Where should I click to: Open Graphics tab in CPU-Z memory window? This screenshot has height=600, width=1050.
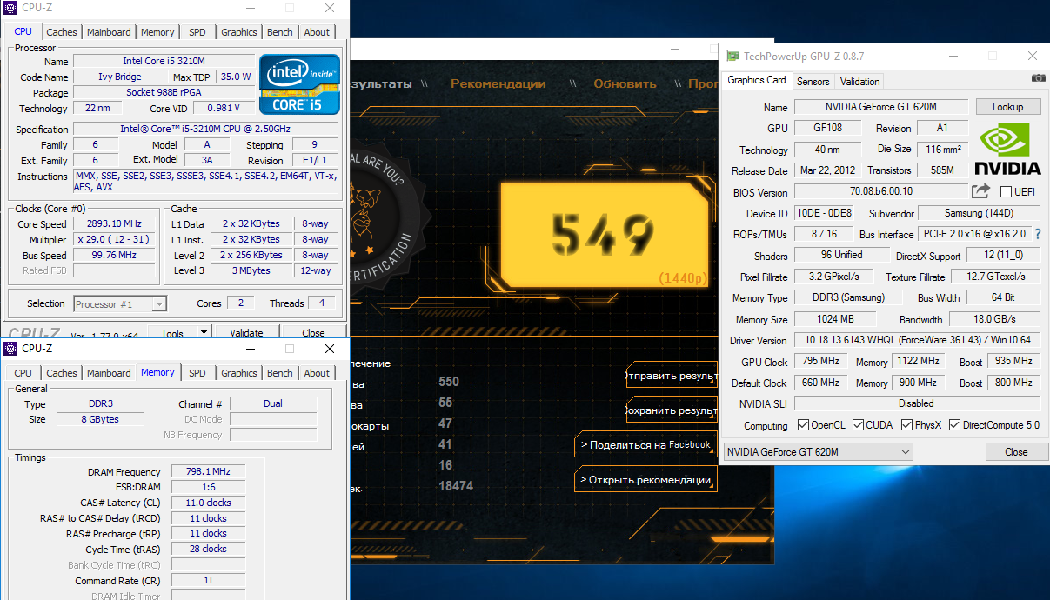click(239, 373)
